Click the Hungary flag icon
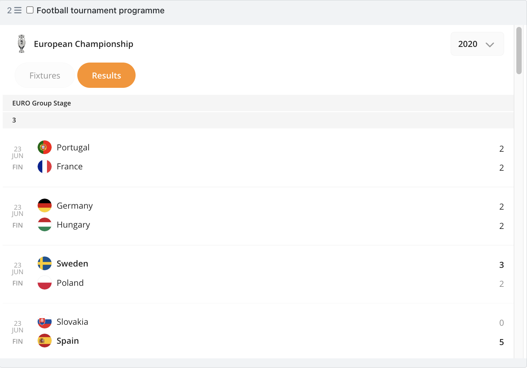The height and width of the screenshot is (368, 527). (x=45, y=225)
